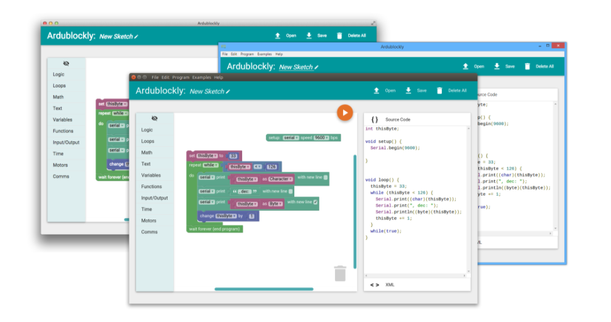Open Examples menu in front window
This screenshot has width=611, height=322.
pos(201,77)
